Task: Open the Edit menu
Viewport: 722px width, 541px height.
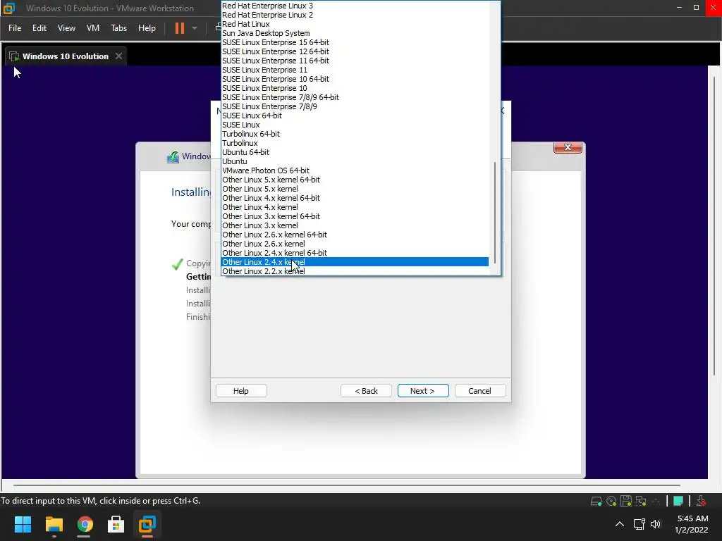Action: [x=39, y=28]
